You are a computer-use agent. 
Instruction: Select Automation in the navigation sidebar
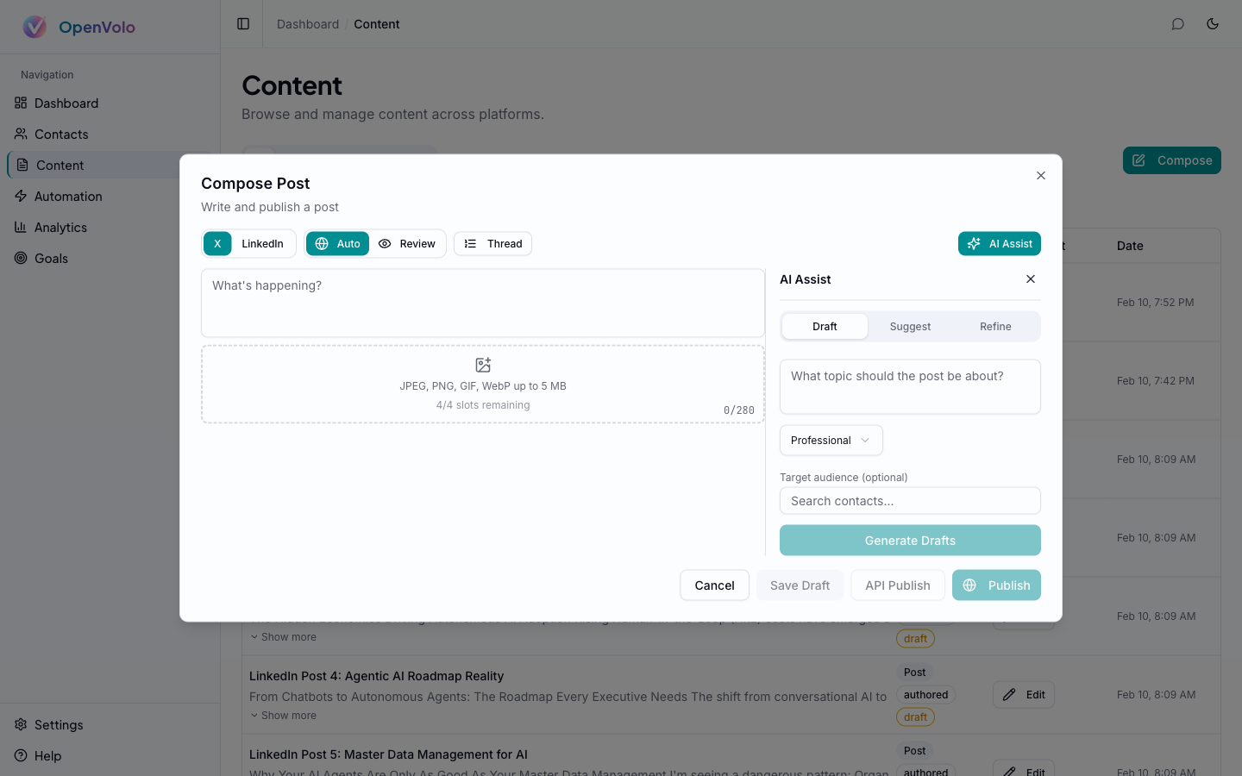[66, 196]
